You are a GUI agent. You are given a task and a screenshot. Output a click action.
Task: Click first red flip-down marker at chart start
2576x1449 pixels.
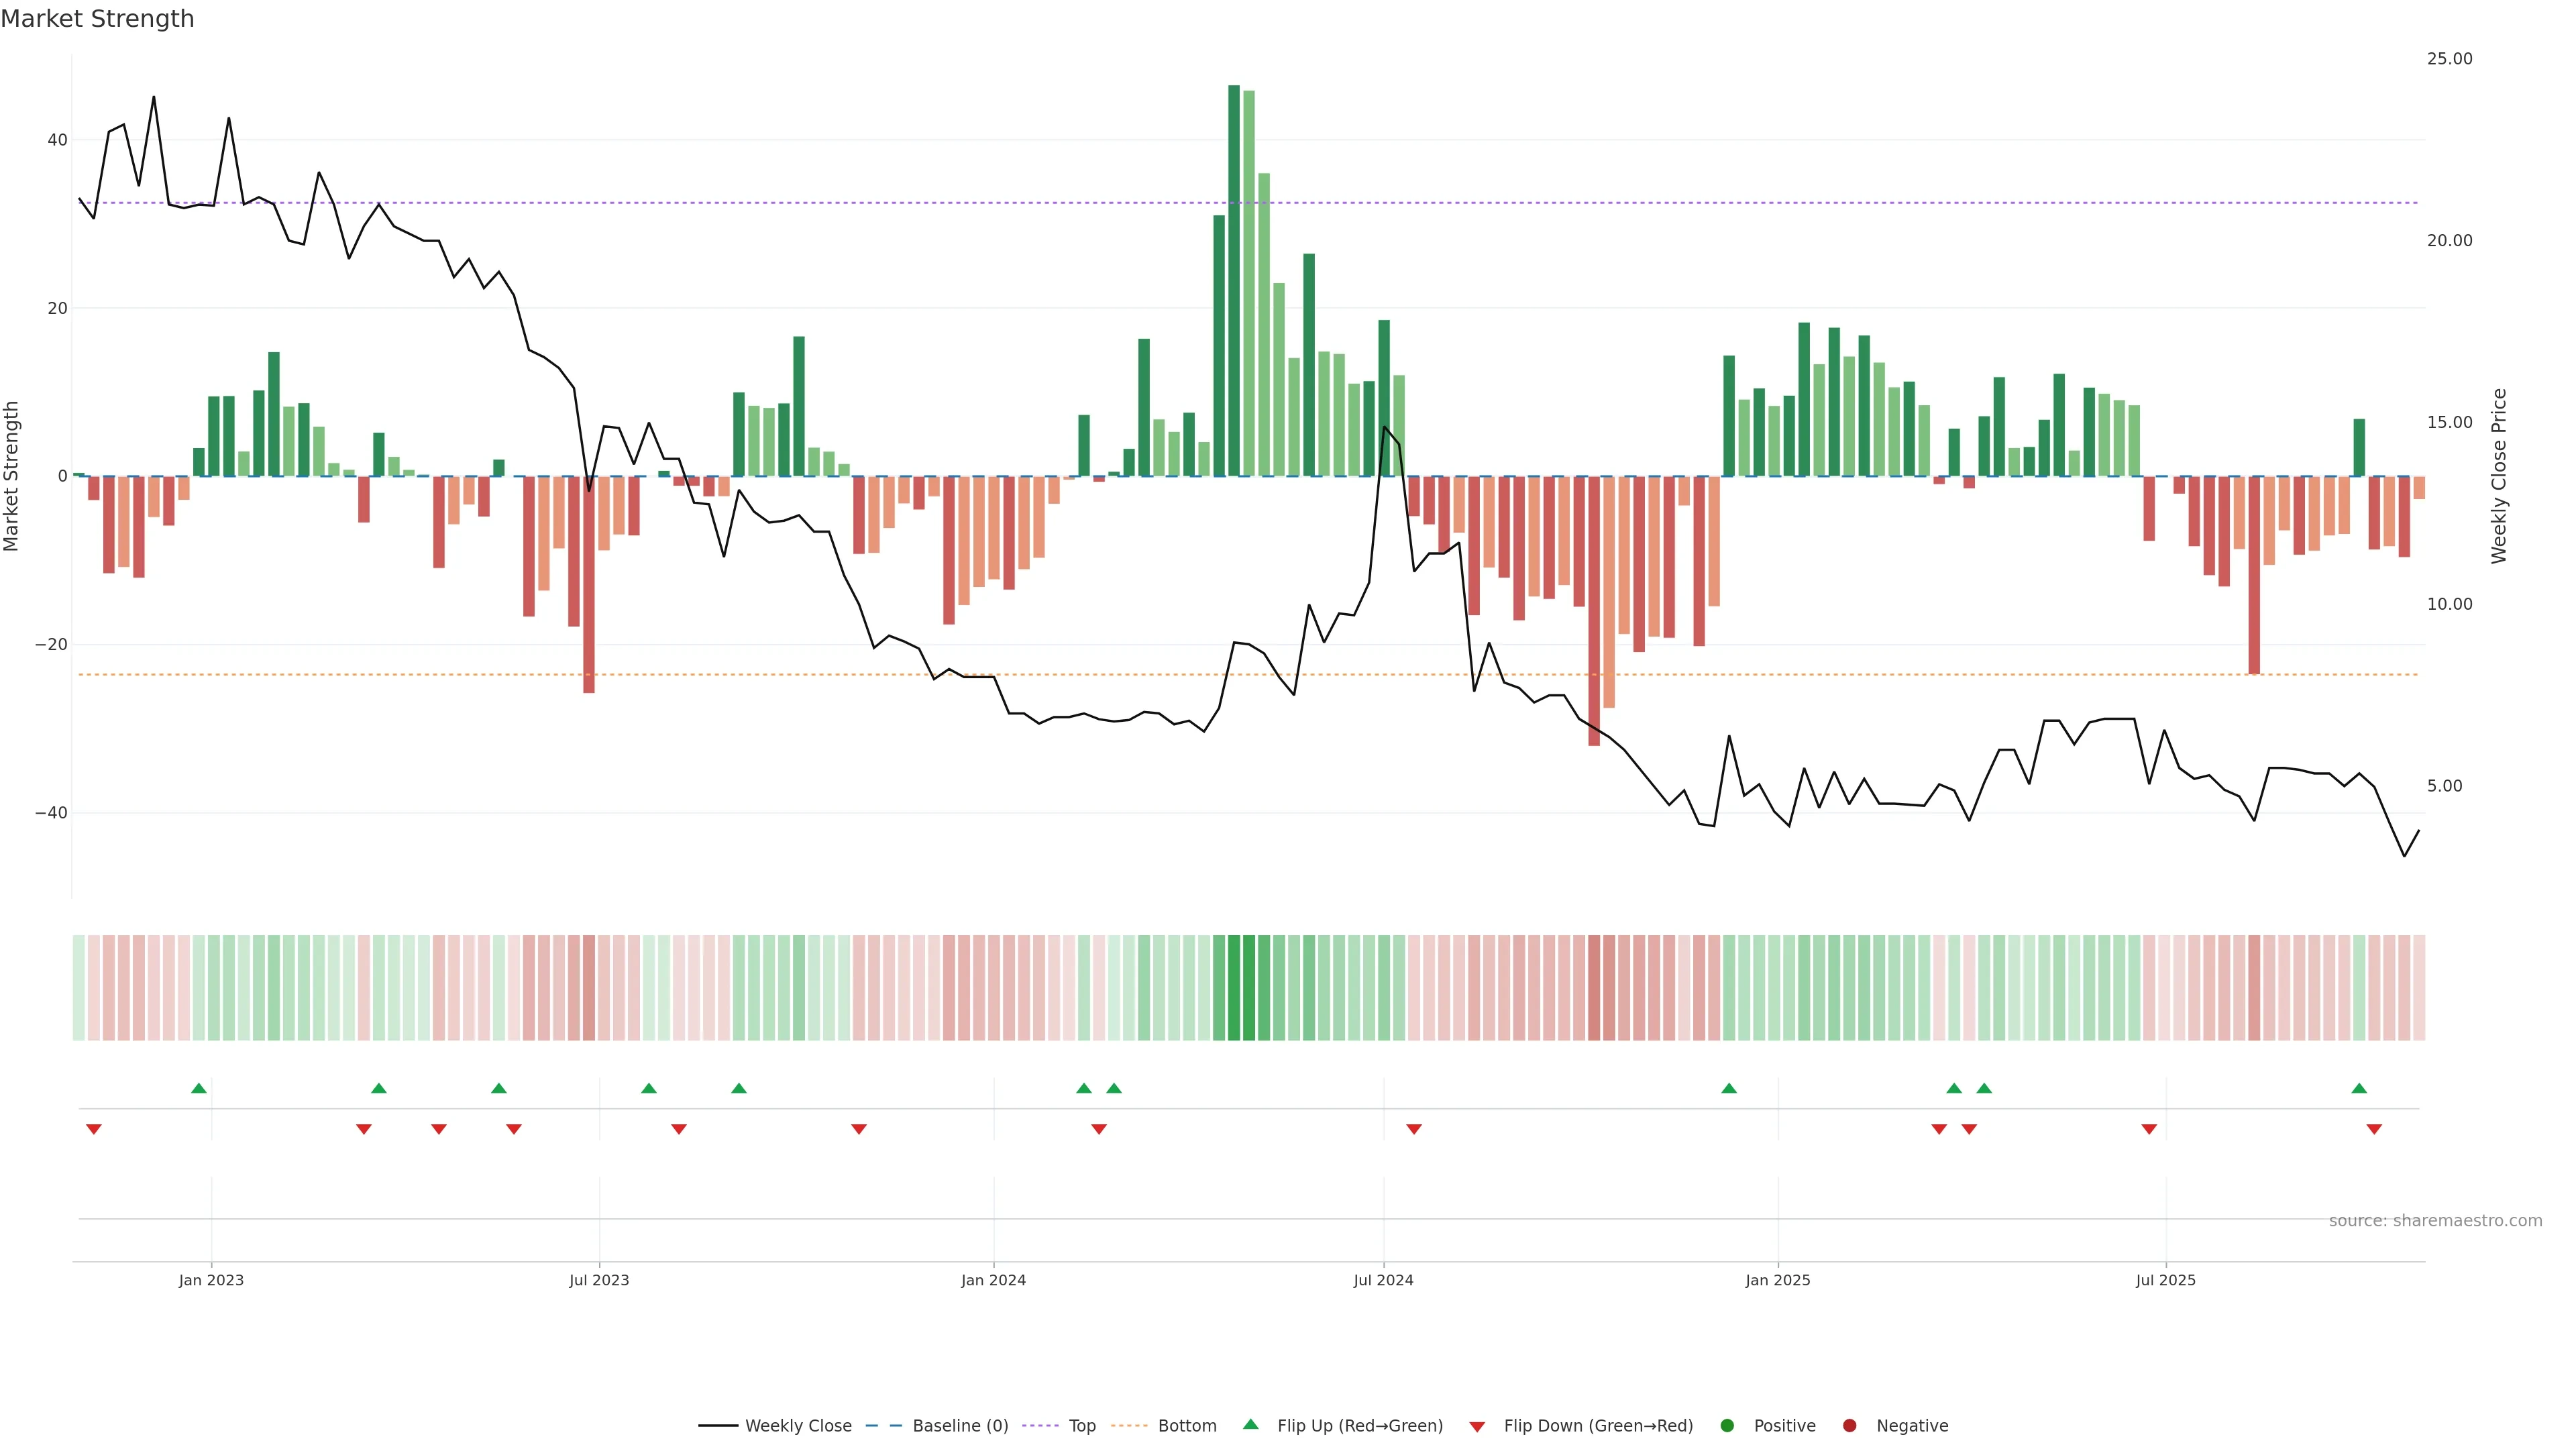pos(94,1129)
